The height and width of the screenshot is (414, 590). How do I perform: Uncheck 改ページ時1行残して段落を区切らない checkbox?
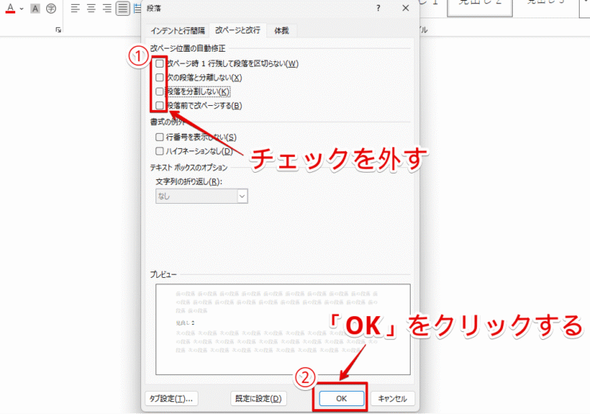point(160,63)
